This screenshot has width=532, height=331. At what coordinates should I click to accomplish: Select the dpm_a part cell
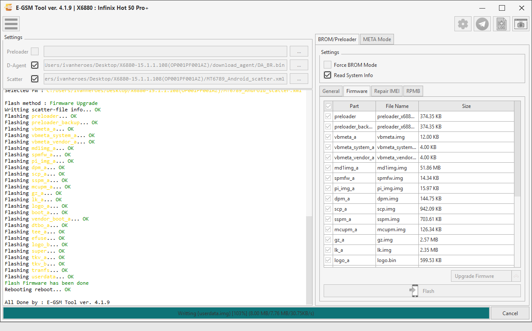(354, 199)
